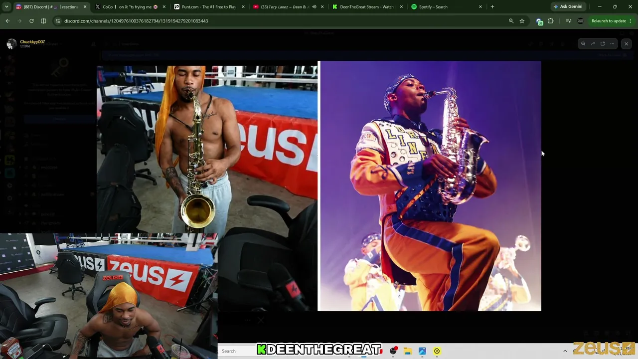638x359 pixels.
Task: Open the Extensions puzzle icon
Action: 551,21
